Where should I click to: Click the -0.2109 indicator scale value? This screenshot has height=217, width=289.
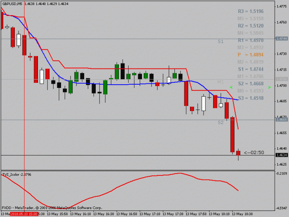(282, 174)
